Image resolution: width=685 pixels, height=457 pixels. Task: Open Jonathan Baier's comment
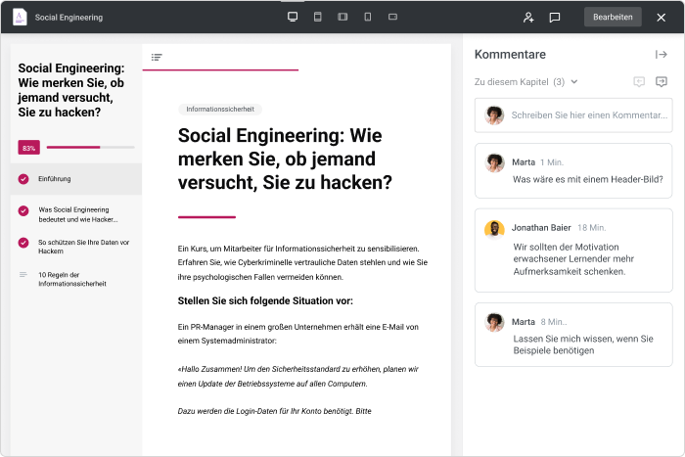[x=573, y=251]
